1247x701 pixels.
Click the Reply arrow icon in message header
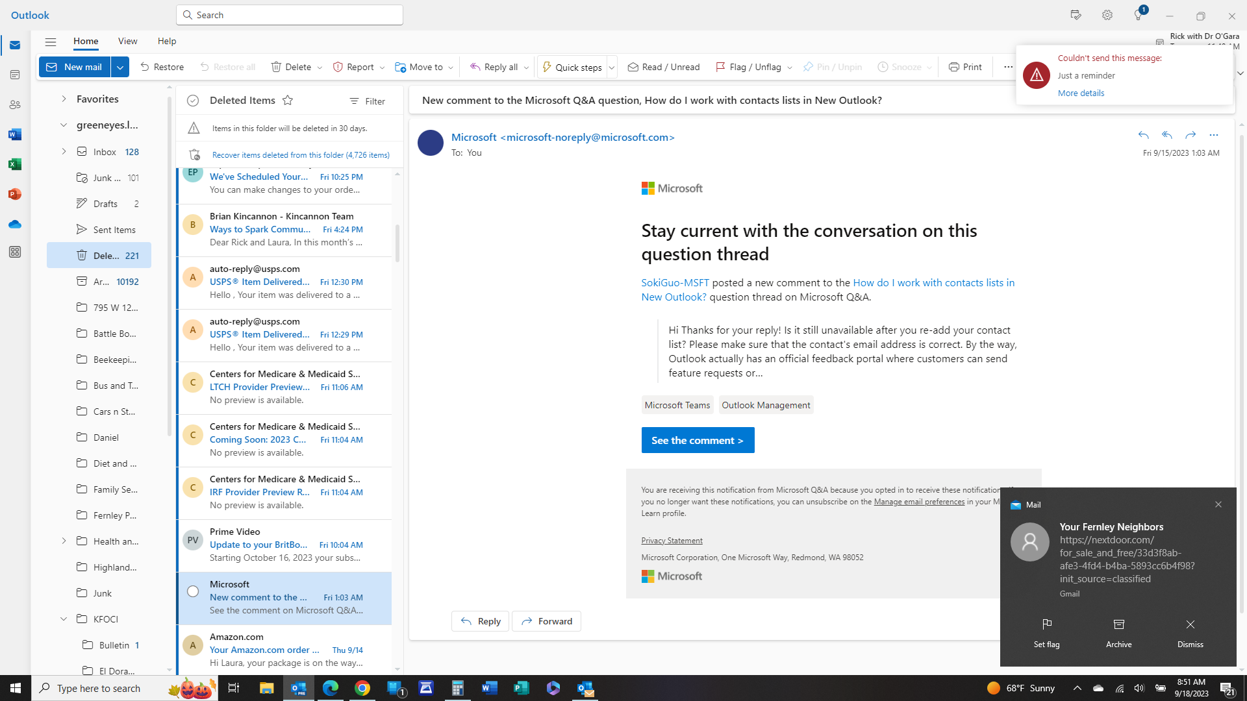(1144, 135)
